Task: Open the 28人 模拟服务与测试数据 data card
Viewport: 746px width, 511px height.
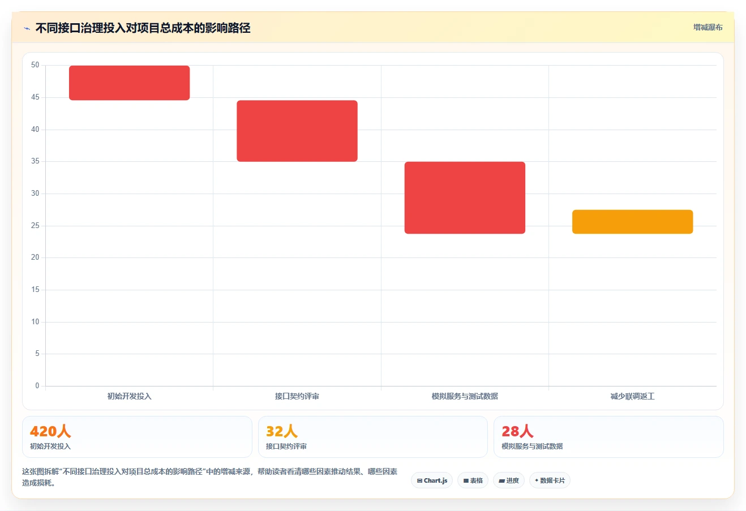Action: coord(608,437)
